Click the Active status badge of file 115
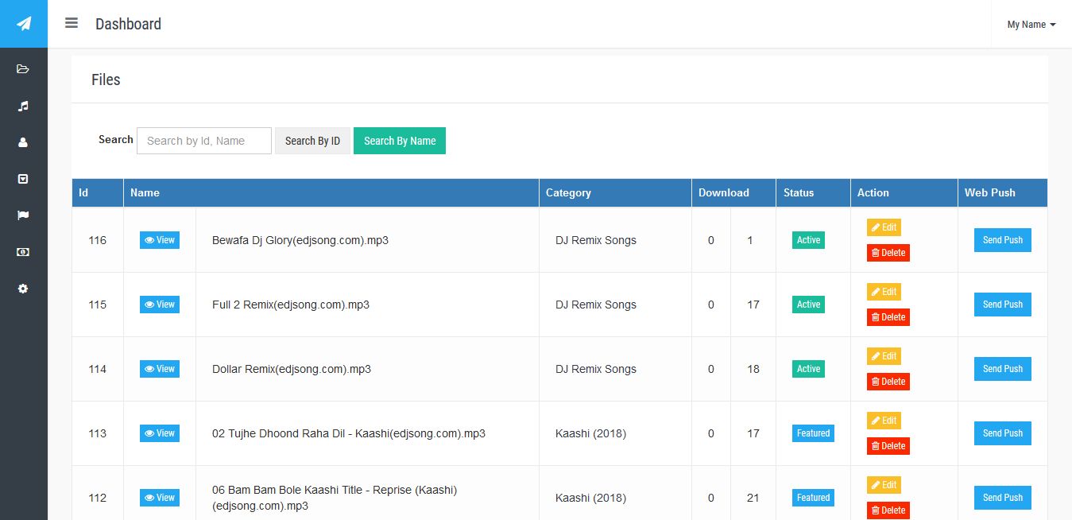 808,305
